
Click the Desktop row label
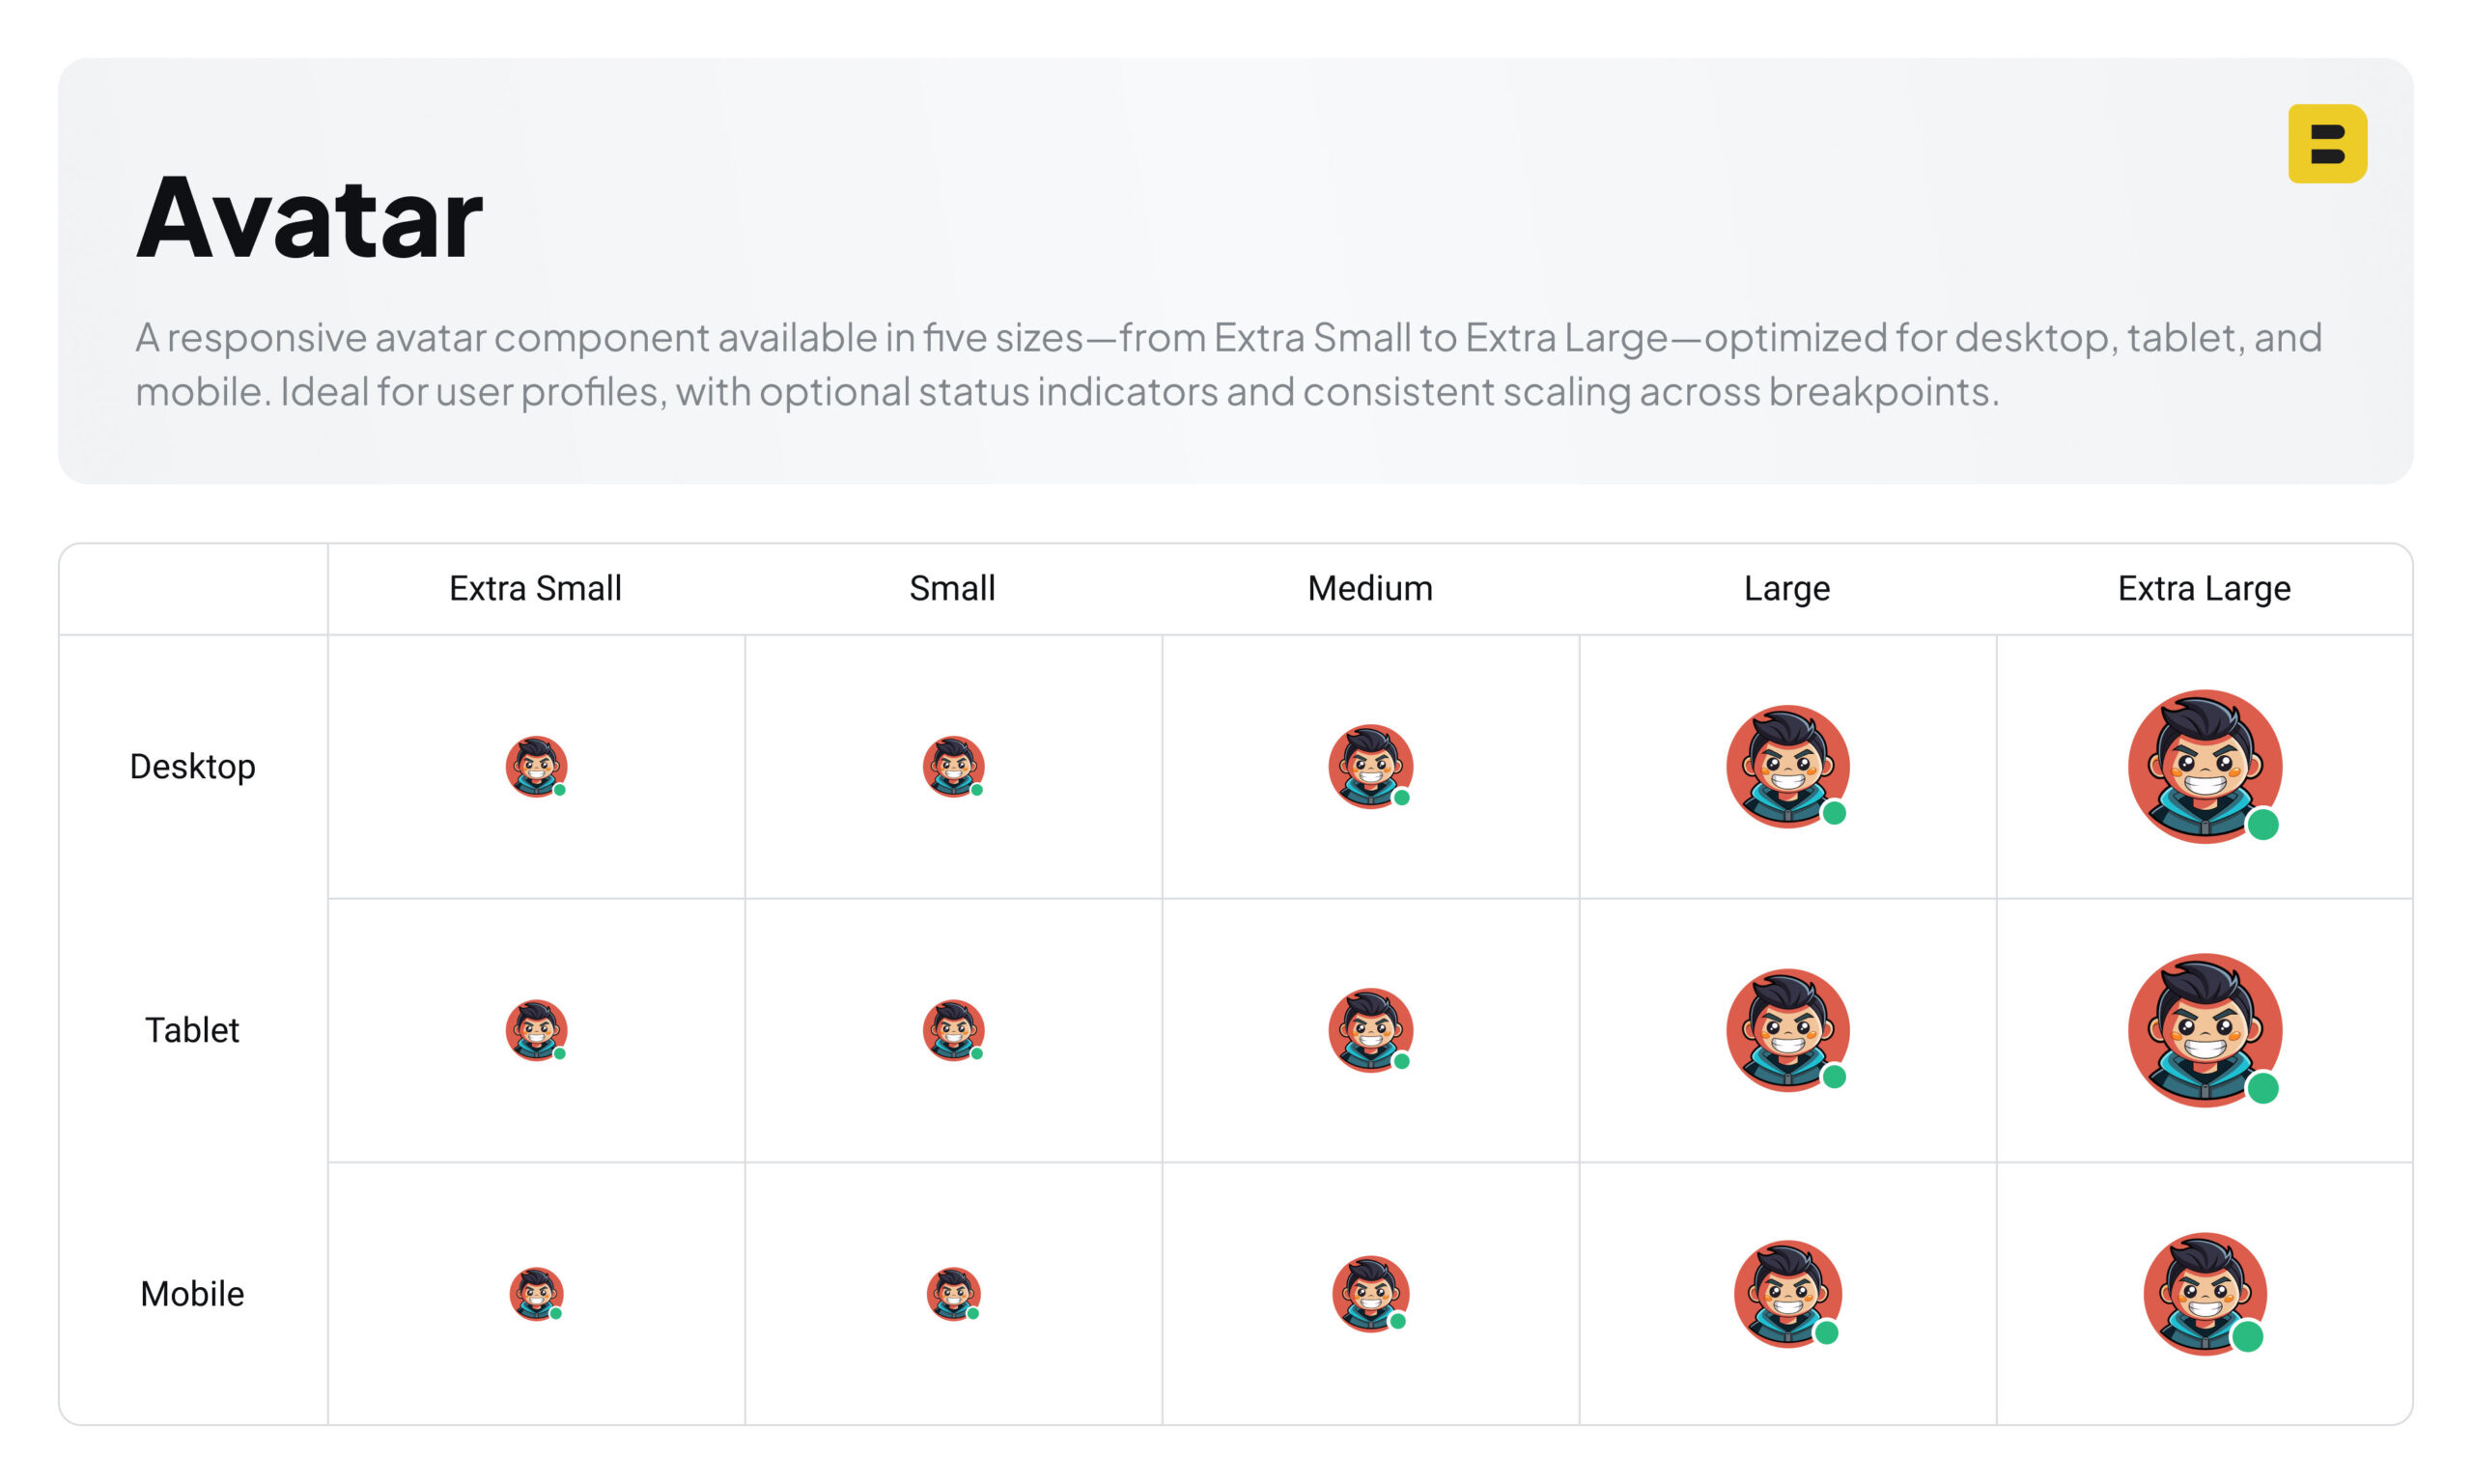click(x=193, y=767)
